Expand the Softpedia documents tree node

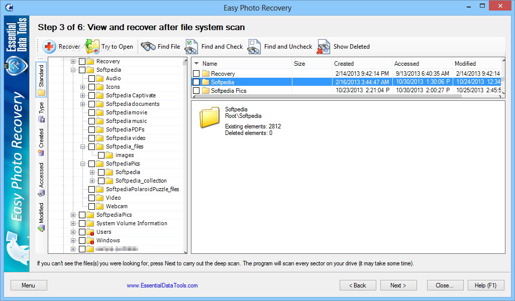[x=83, y=104]
